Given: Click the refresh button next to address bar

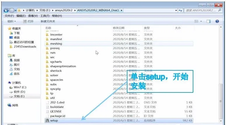Looking at the screenshot, I should tap(180, 10).
